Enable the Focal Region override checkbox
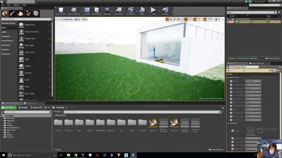 (231, 99)
